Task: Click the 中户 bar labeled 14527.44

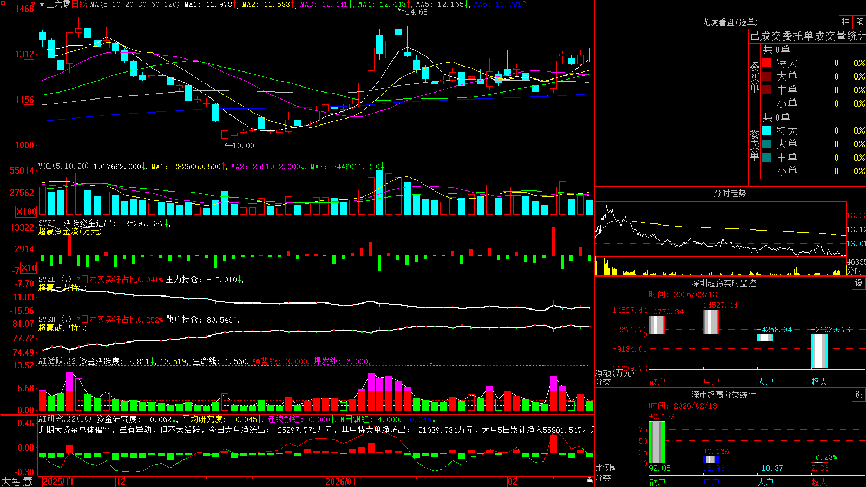Action: [711, 322]
